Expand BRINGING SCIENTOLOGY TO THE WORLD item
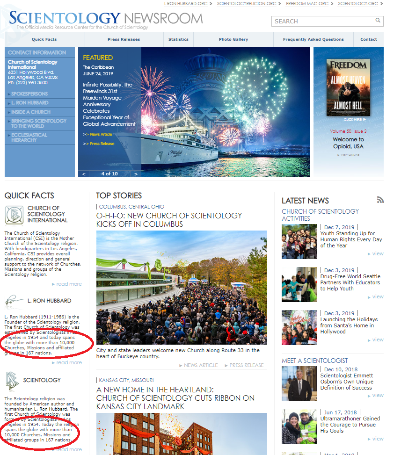 tap(40, 123)
